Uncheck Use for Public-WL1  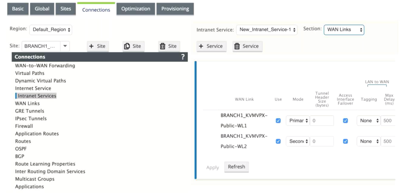point(278,121)
